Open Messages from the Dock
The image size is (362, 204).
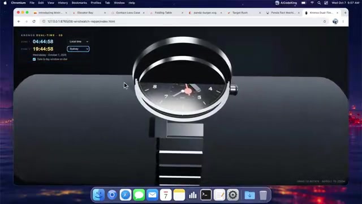pyautogui.click(x=139, y=195)
